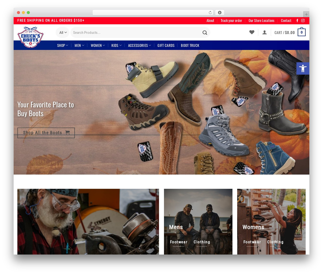Open the Instagram page icon
The width and height of the screenshot is (323, 274).
tap(303, 20)
